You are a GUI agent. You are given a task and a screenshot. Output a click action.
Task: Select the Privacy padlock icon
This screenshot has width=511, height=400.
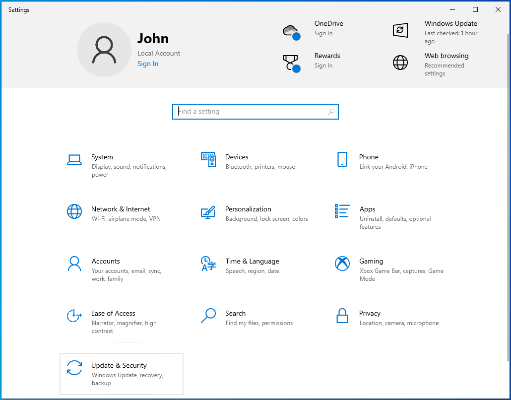342,316
